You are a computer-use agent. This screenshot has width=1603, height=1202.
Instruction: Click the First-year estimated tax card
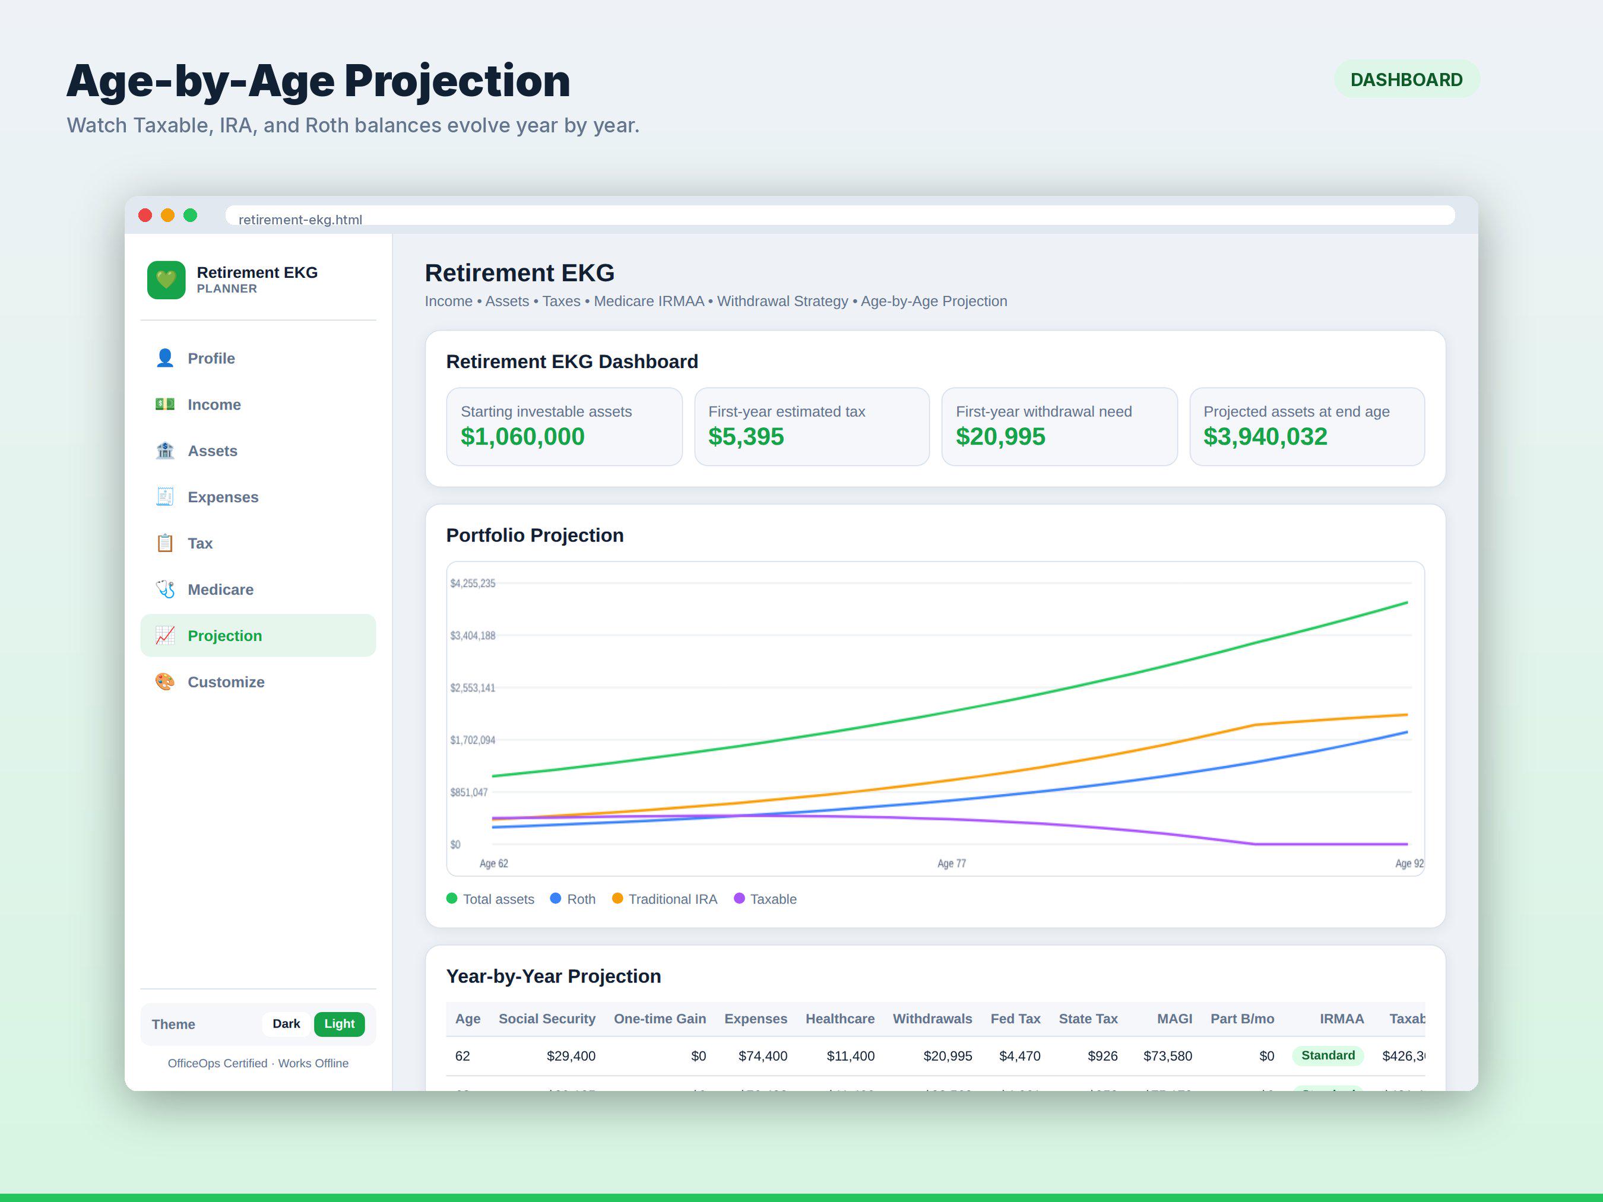click(x=812, y=427)
